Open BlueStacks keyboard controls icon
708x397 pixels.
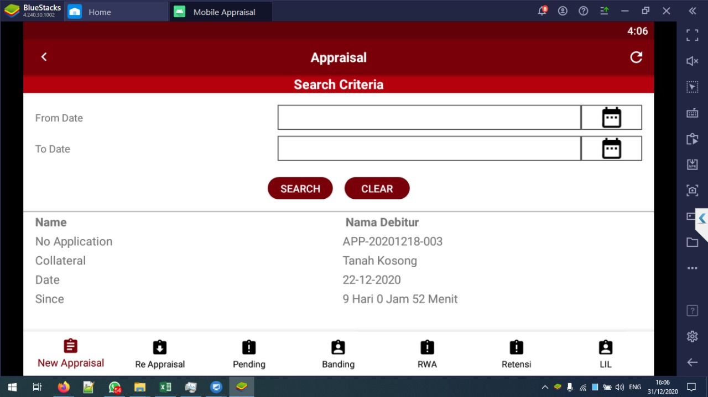(x=692, y=113)
